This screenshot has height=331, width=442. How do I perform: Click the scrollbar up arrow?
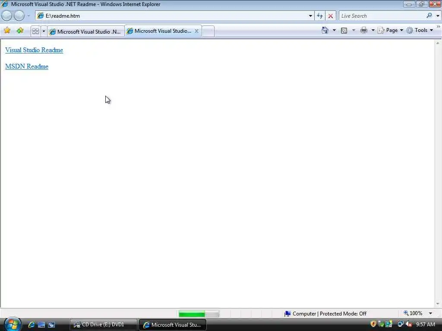438,44
